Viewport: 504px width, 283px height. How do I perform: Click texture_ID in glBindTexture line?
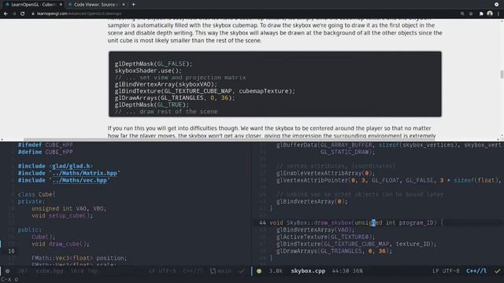[x=413, y=244]
